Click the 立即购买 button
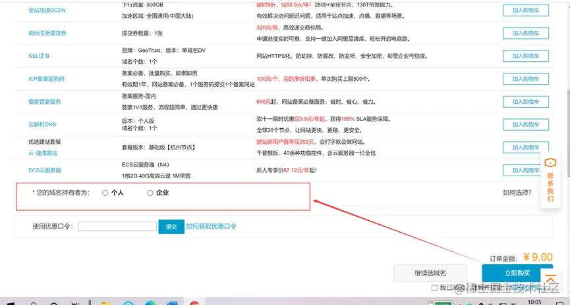 click(517, 273)
